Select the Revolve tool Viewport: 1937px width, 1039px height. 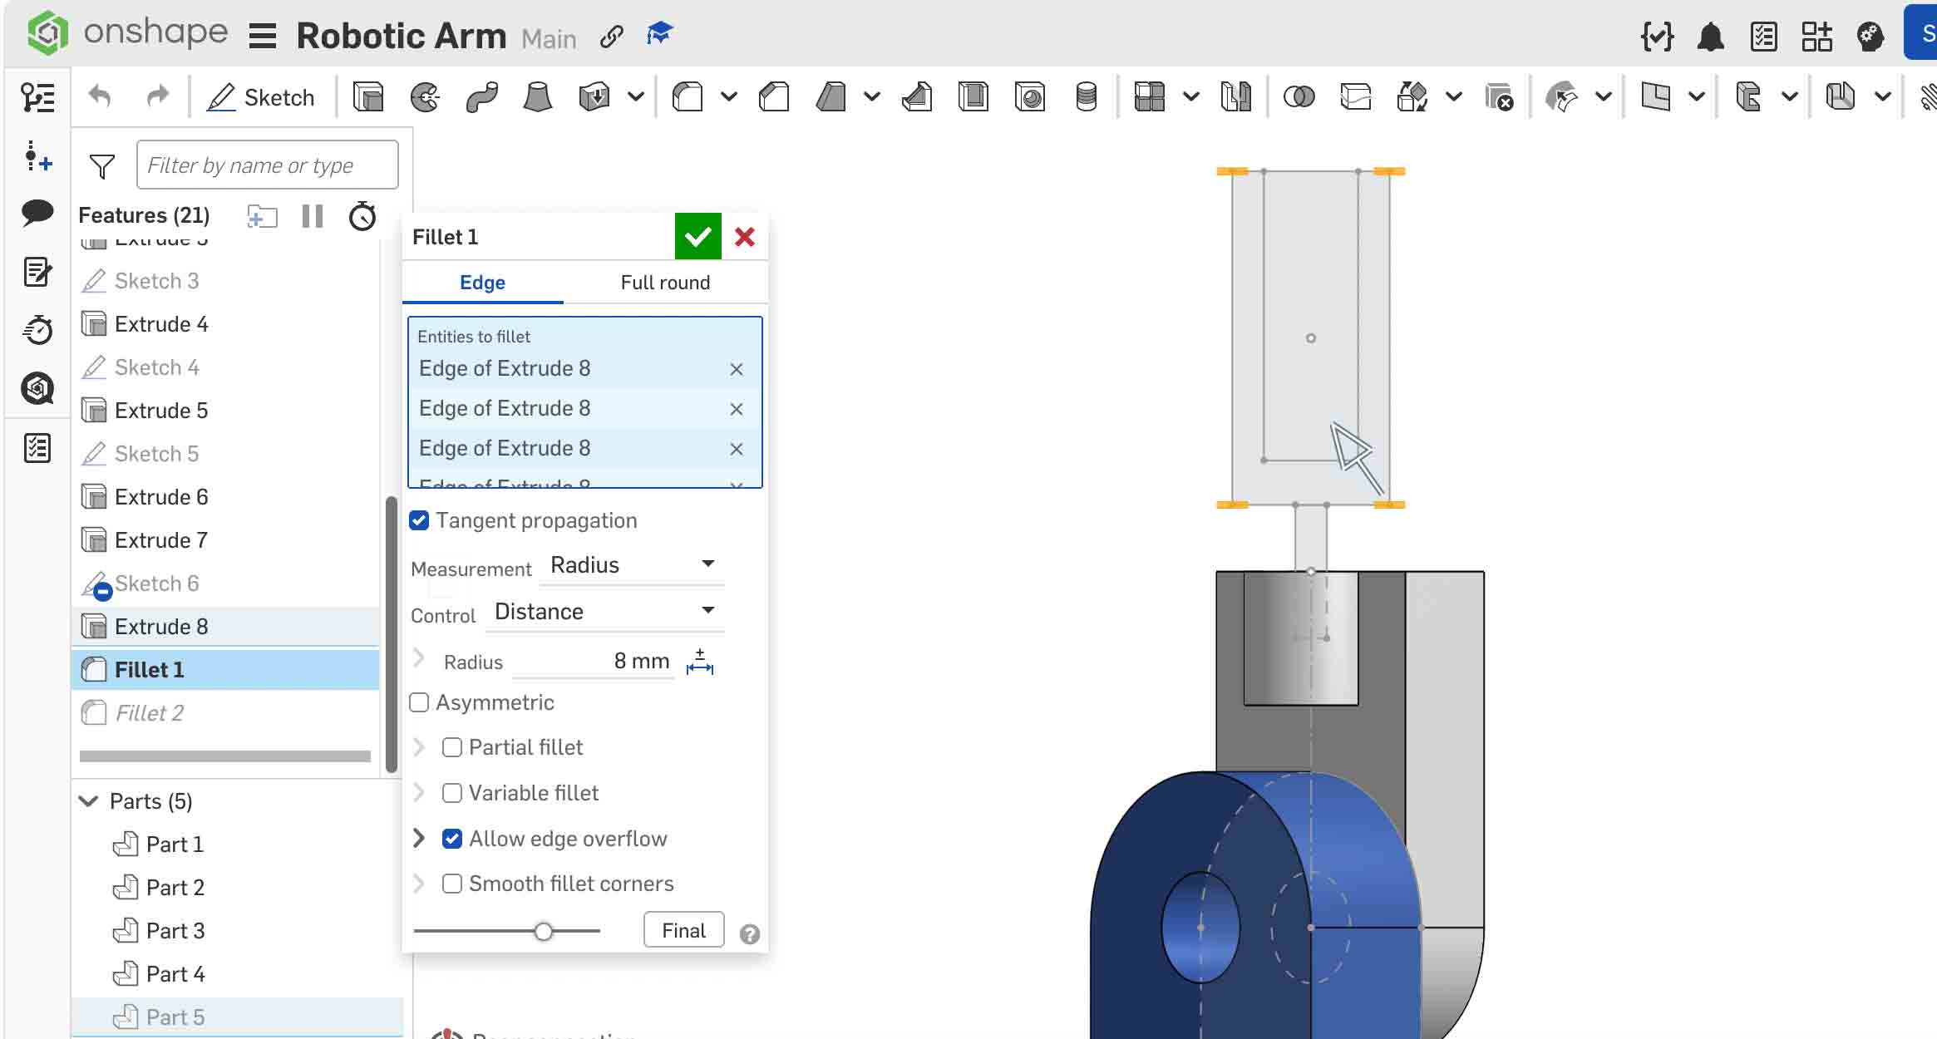[426, 97]
